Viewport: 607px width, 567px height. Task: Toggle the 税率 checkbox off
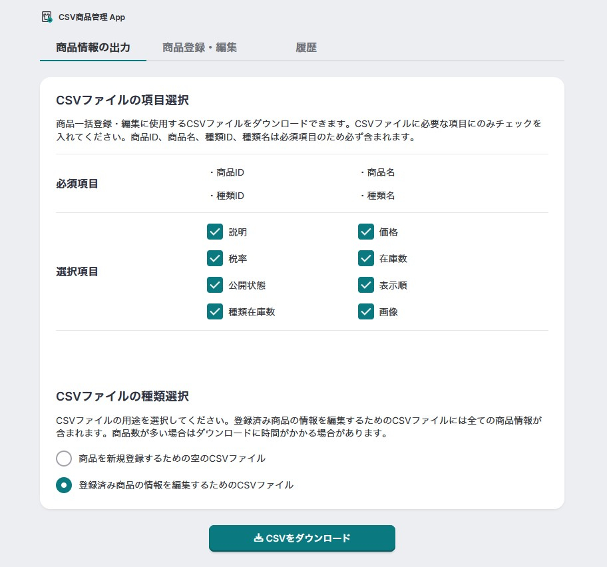coord(215,258)
